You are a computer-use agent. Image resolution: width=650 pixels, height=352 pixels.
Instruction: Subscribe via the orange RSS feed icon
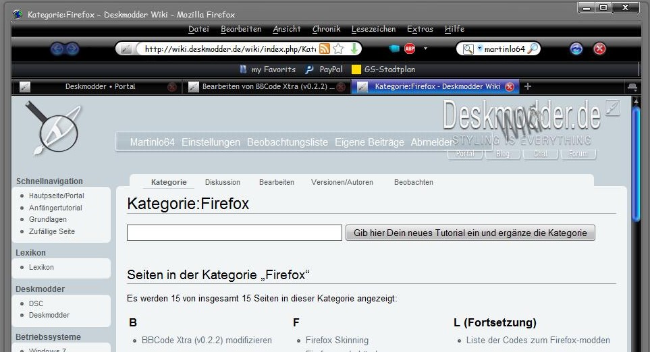coord(325,49)
